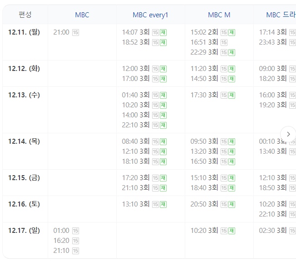This screenshot has width=296, height=262.
Task: Click the 22:29 3회 MBC M entry
Action: pos(204,52)
